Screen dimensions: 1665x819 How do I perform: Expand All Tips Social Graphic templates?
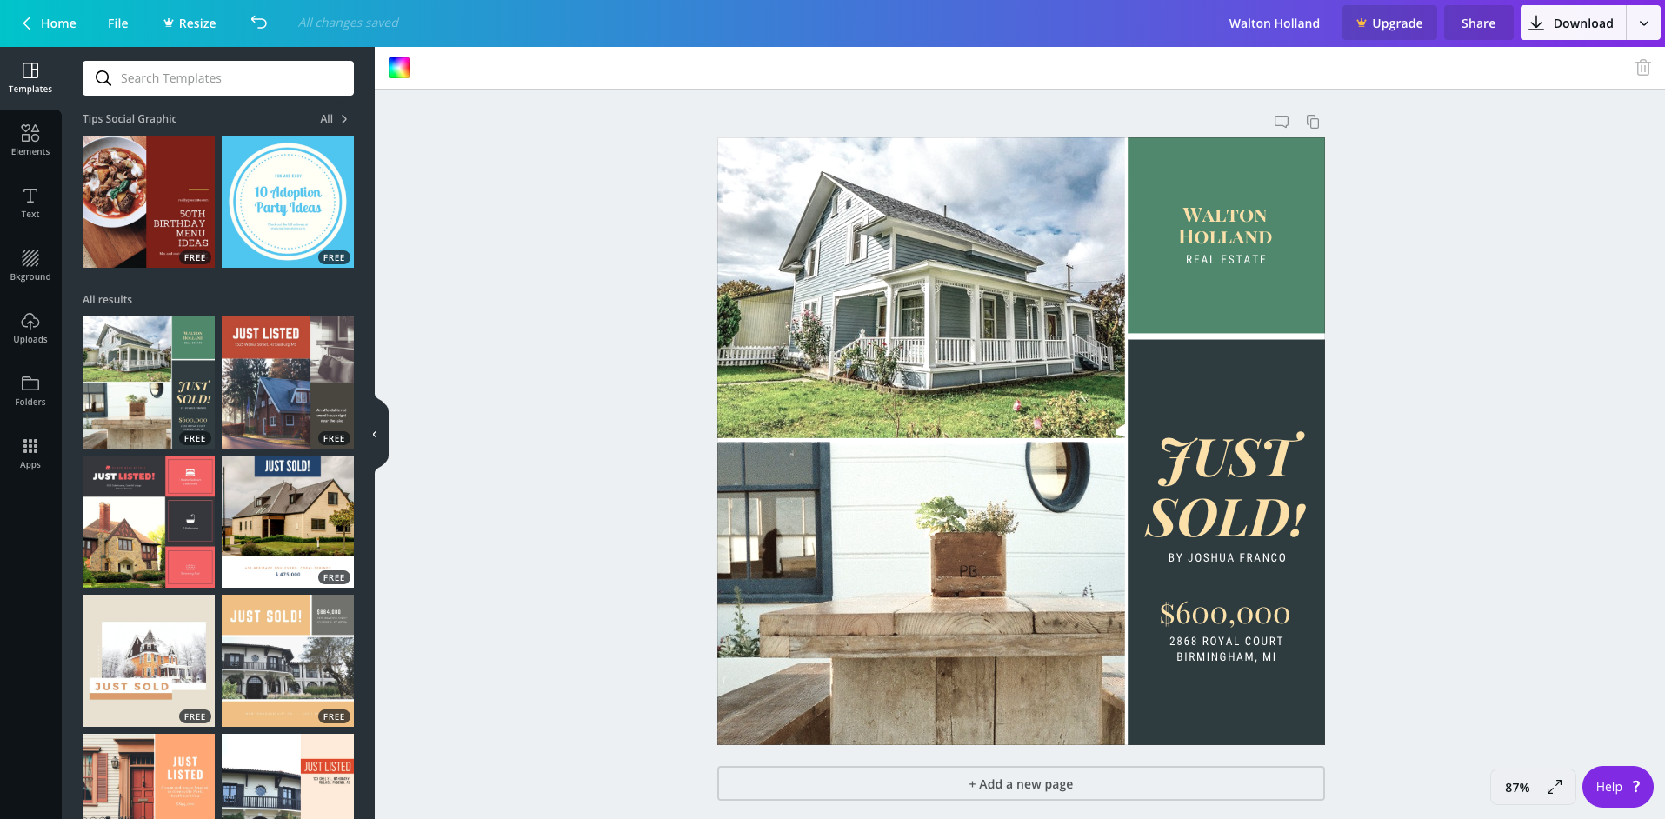pyautogui.click(x=334, y=119)
